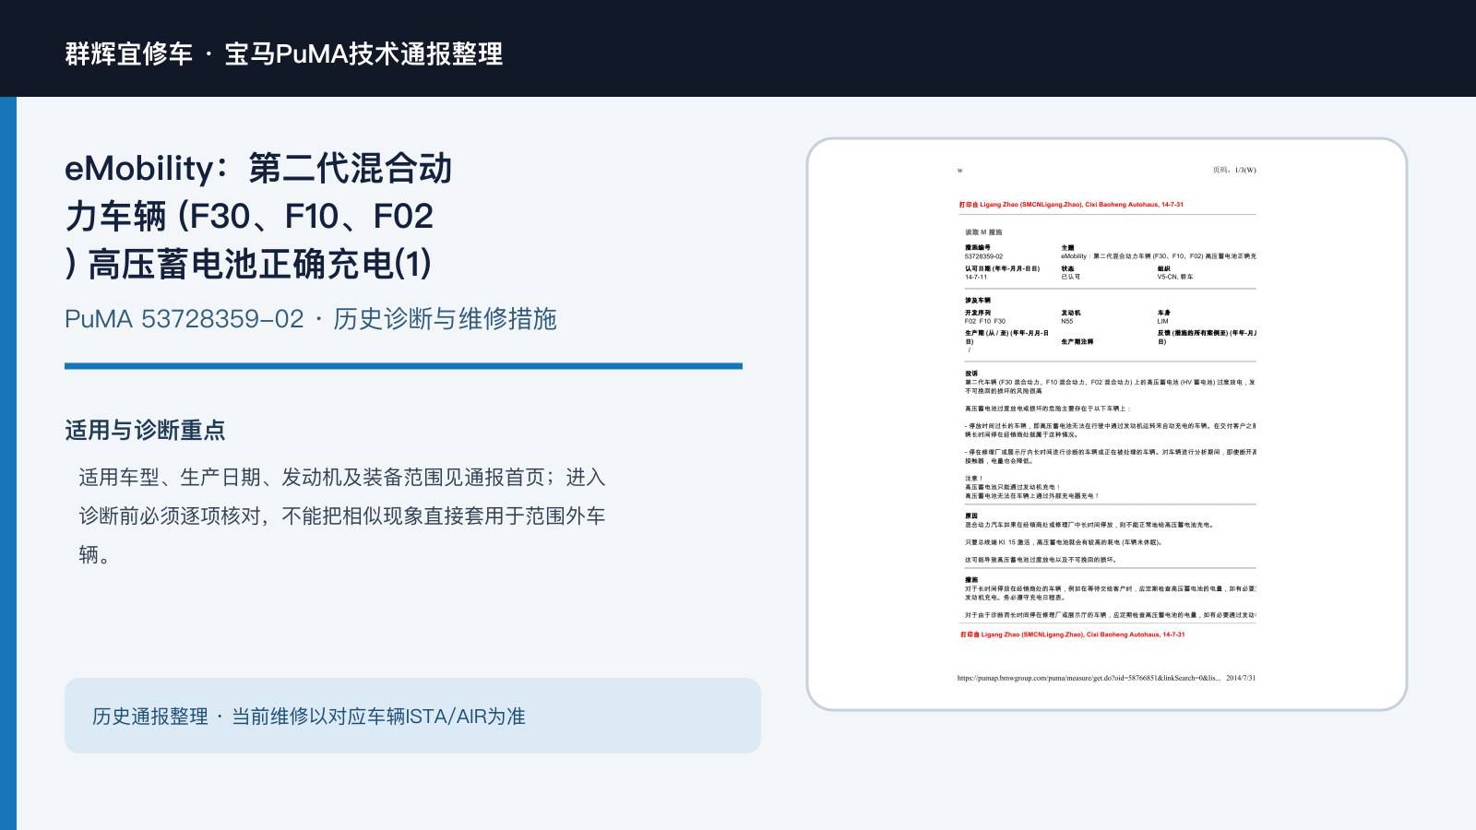Select the 读取 M 措施 label in document
This screenshot has width=1476, height=830.
click(x=983, y=232)
